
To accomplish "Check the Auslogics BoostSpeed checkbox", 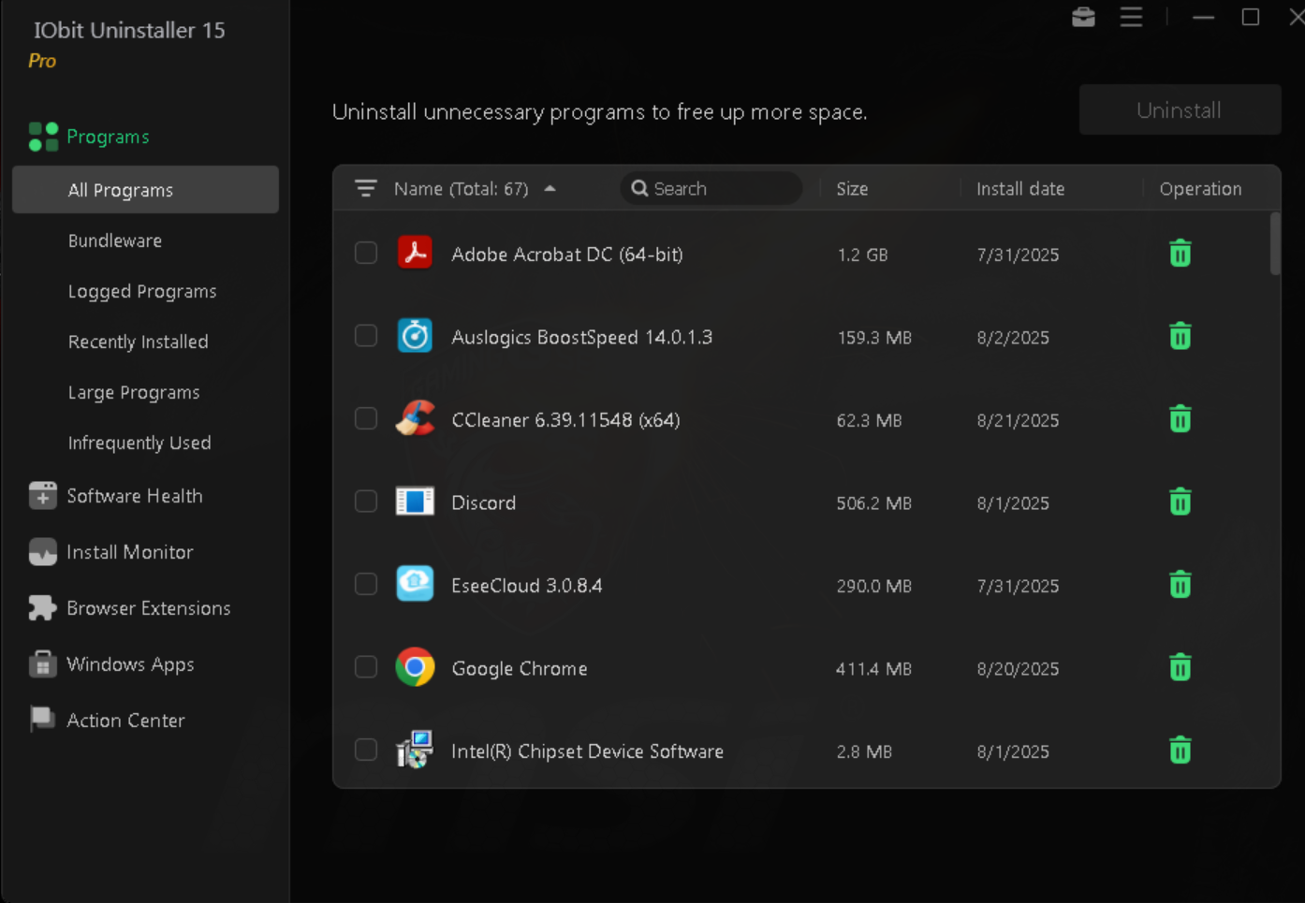I will click(366, 336).
